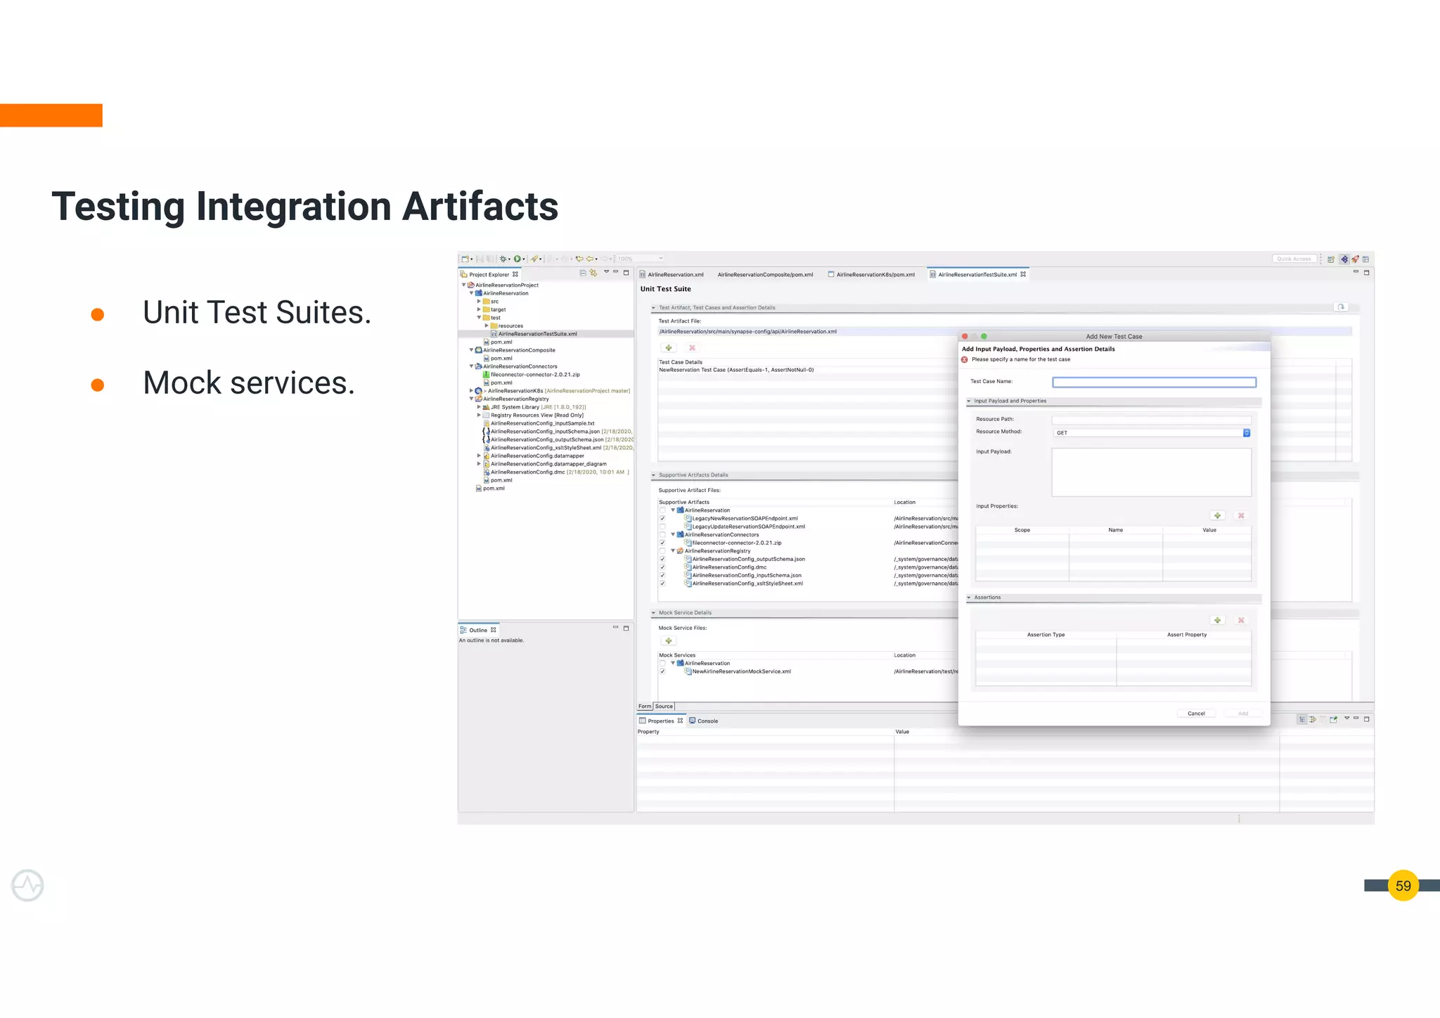Click the Input Payload text area

coord(1152,472)
